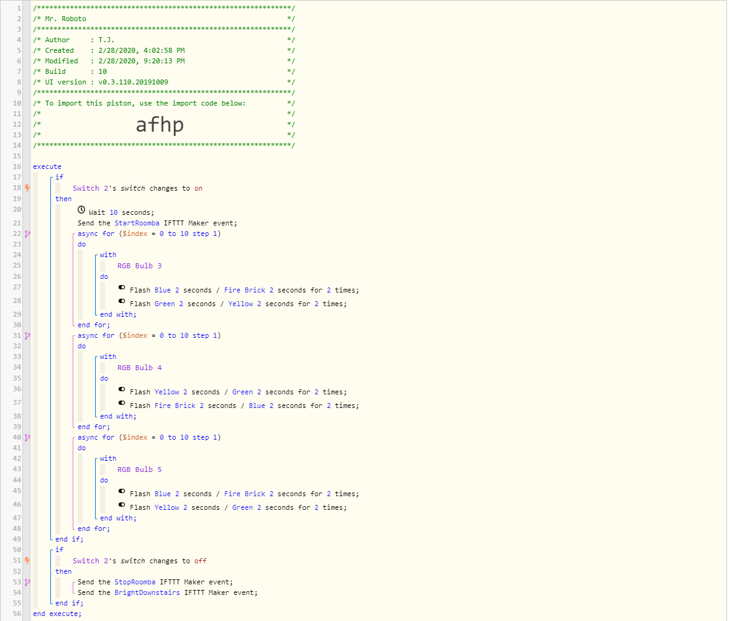The width and height of the screenshot is (732, 621).
Task: Click the 'off' value in the second condition
Action: click(x=200, y=561)
